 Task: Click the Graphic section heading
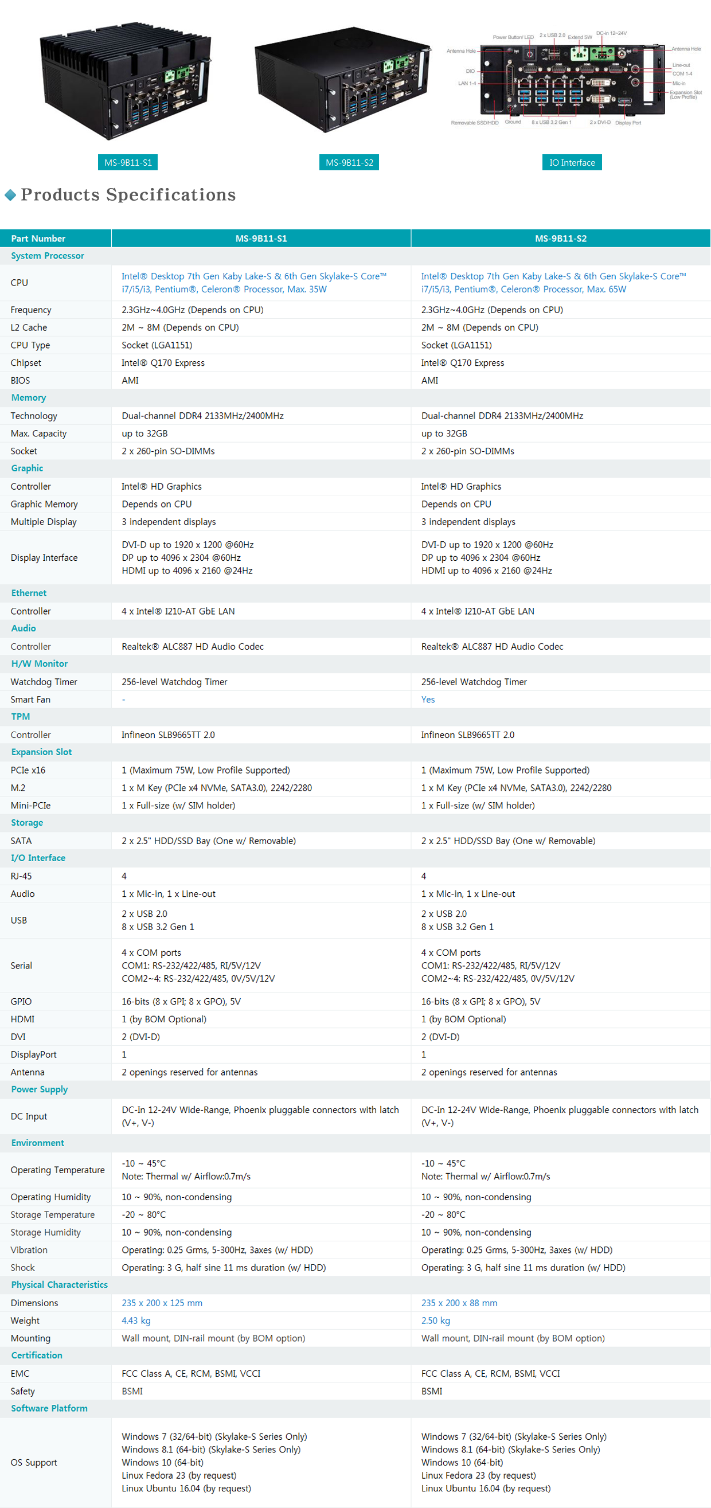pyautogui.click(x=27, y=468)
